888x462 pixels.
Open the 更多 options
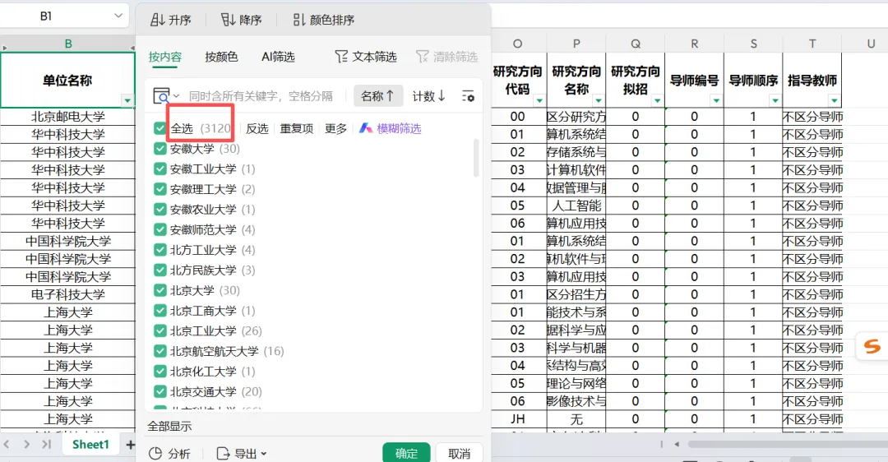(335, 128)
